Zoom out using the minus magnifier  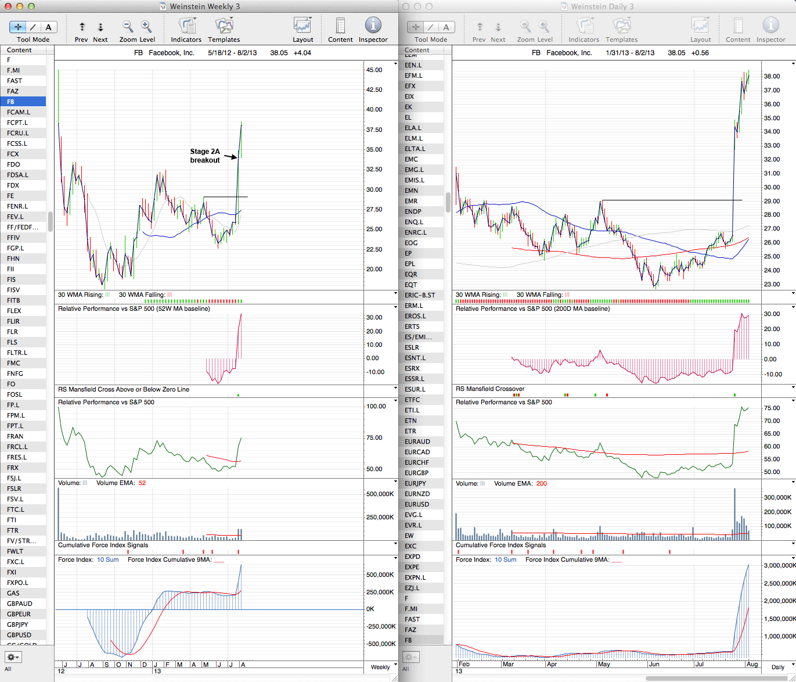(127, 27)
